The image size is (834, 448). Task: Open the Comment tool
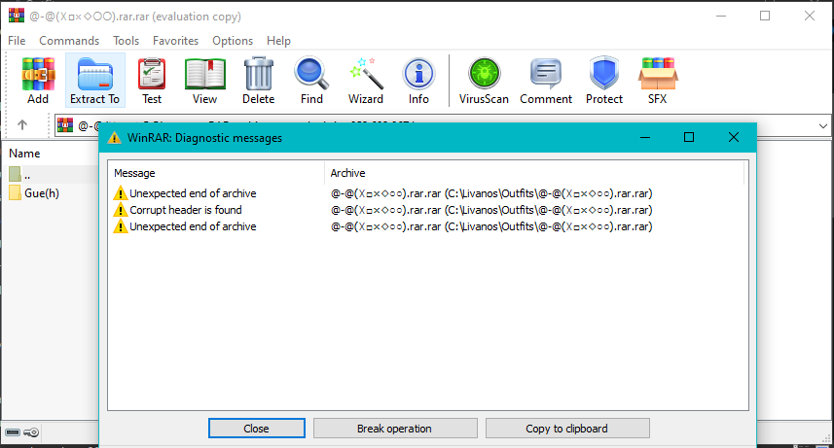point(545,80)
